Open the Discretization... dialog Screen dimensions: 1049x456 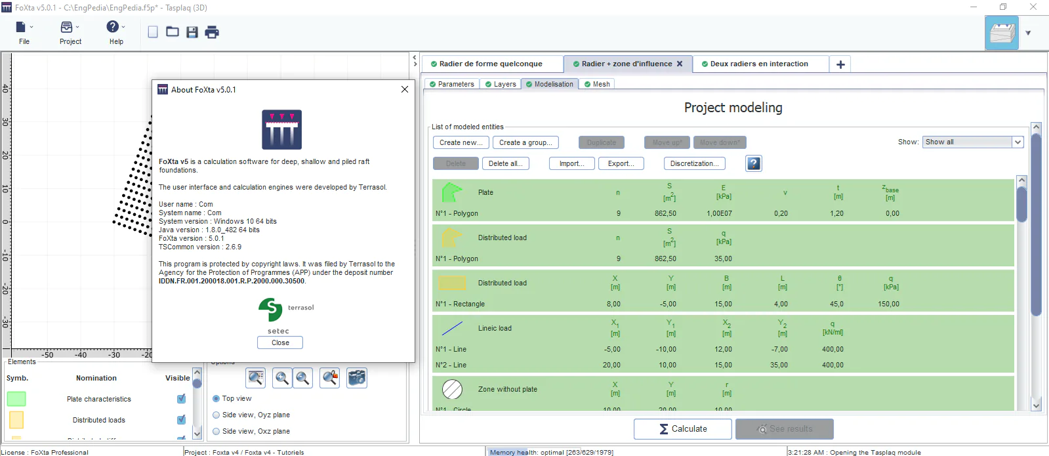click(x=694, y=163)
